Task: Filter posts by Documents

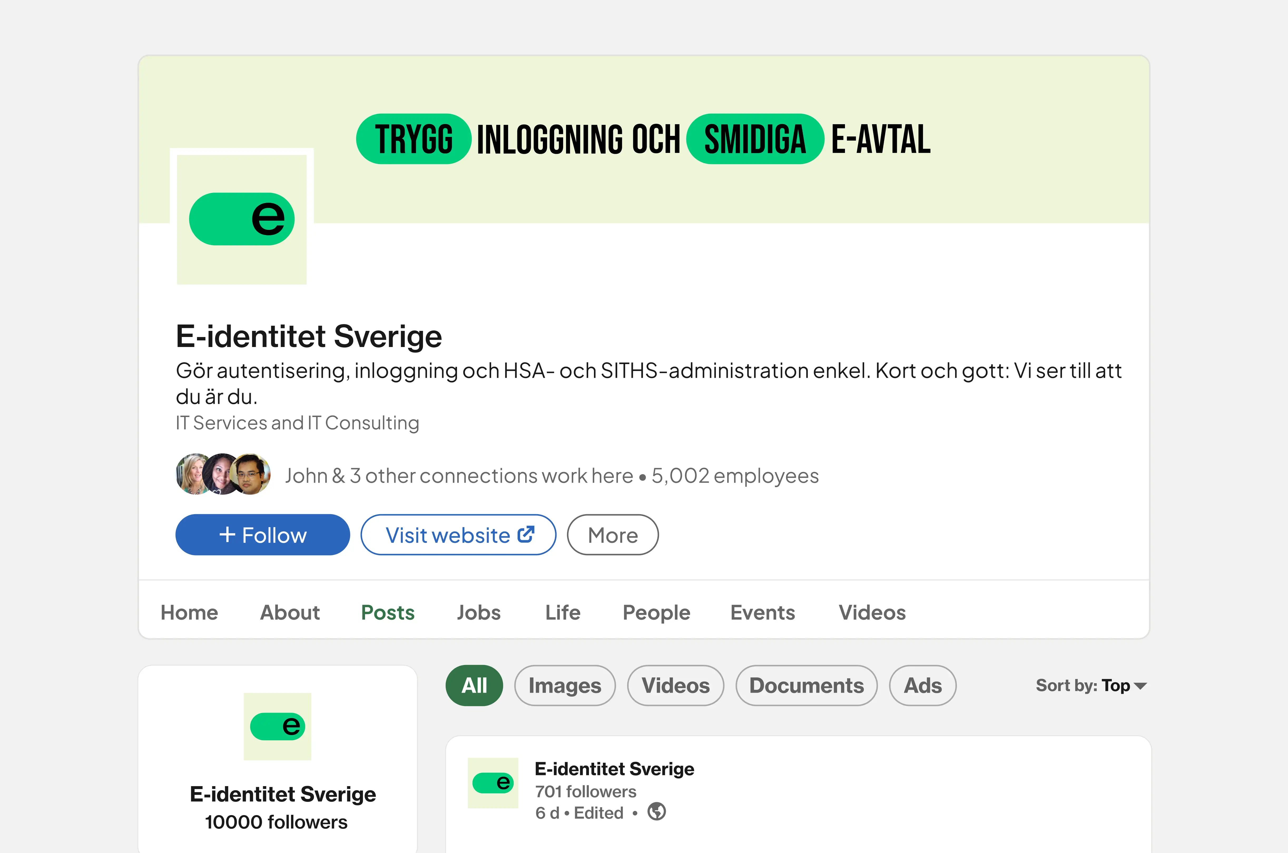Action: [806, 686]
